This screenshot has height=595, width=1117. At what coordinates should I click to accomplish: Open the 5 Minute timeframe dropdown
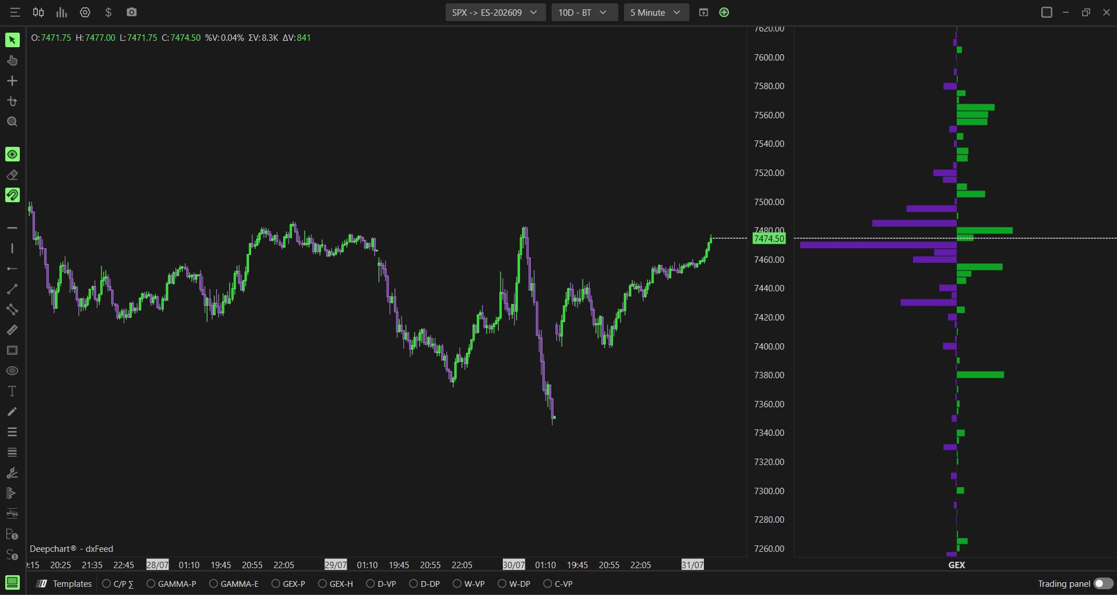(656, 12)
